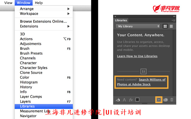Select Brush Presets menu entry
Image resolution: width=191 pixels, height=119 pixels.
[44, 53]
